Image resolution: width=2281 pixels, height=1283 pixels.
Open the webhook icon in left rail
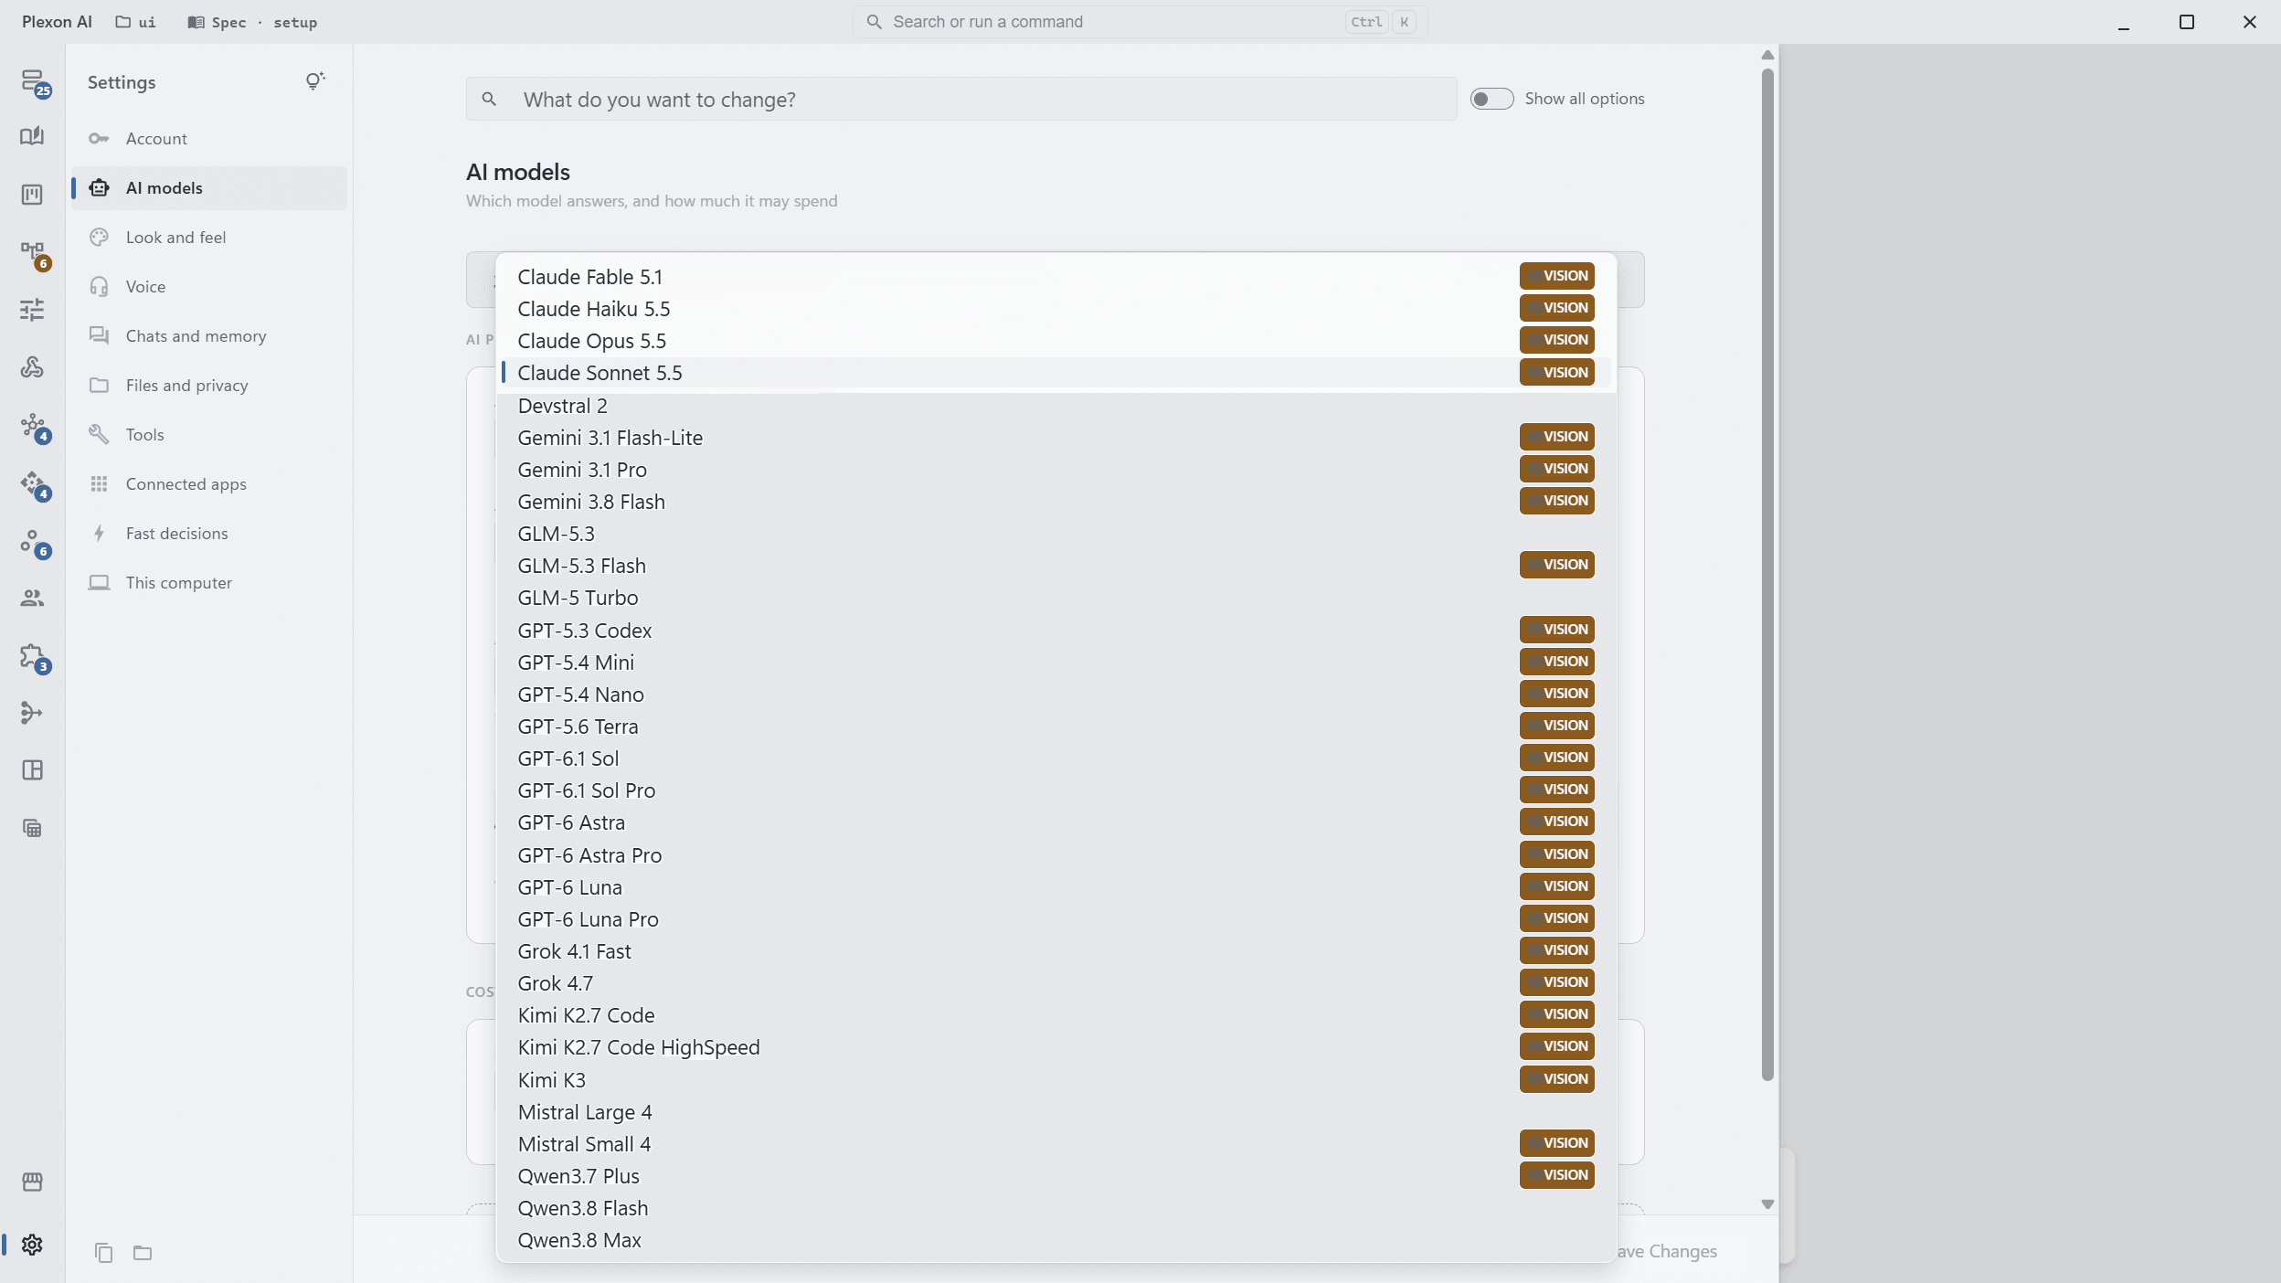(x=32, y=367)
